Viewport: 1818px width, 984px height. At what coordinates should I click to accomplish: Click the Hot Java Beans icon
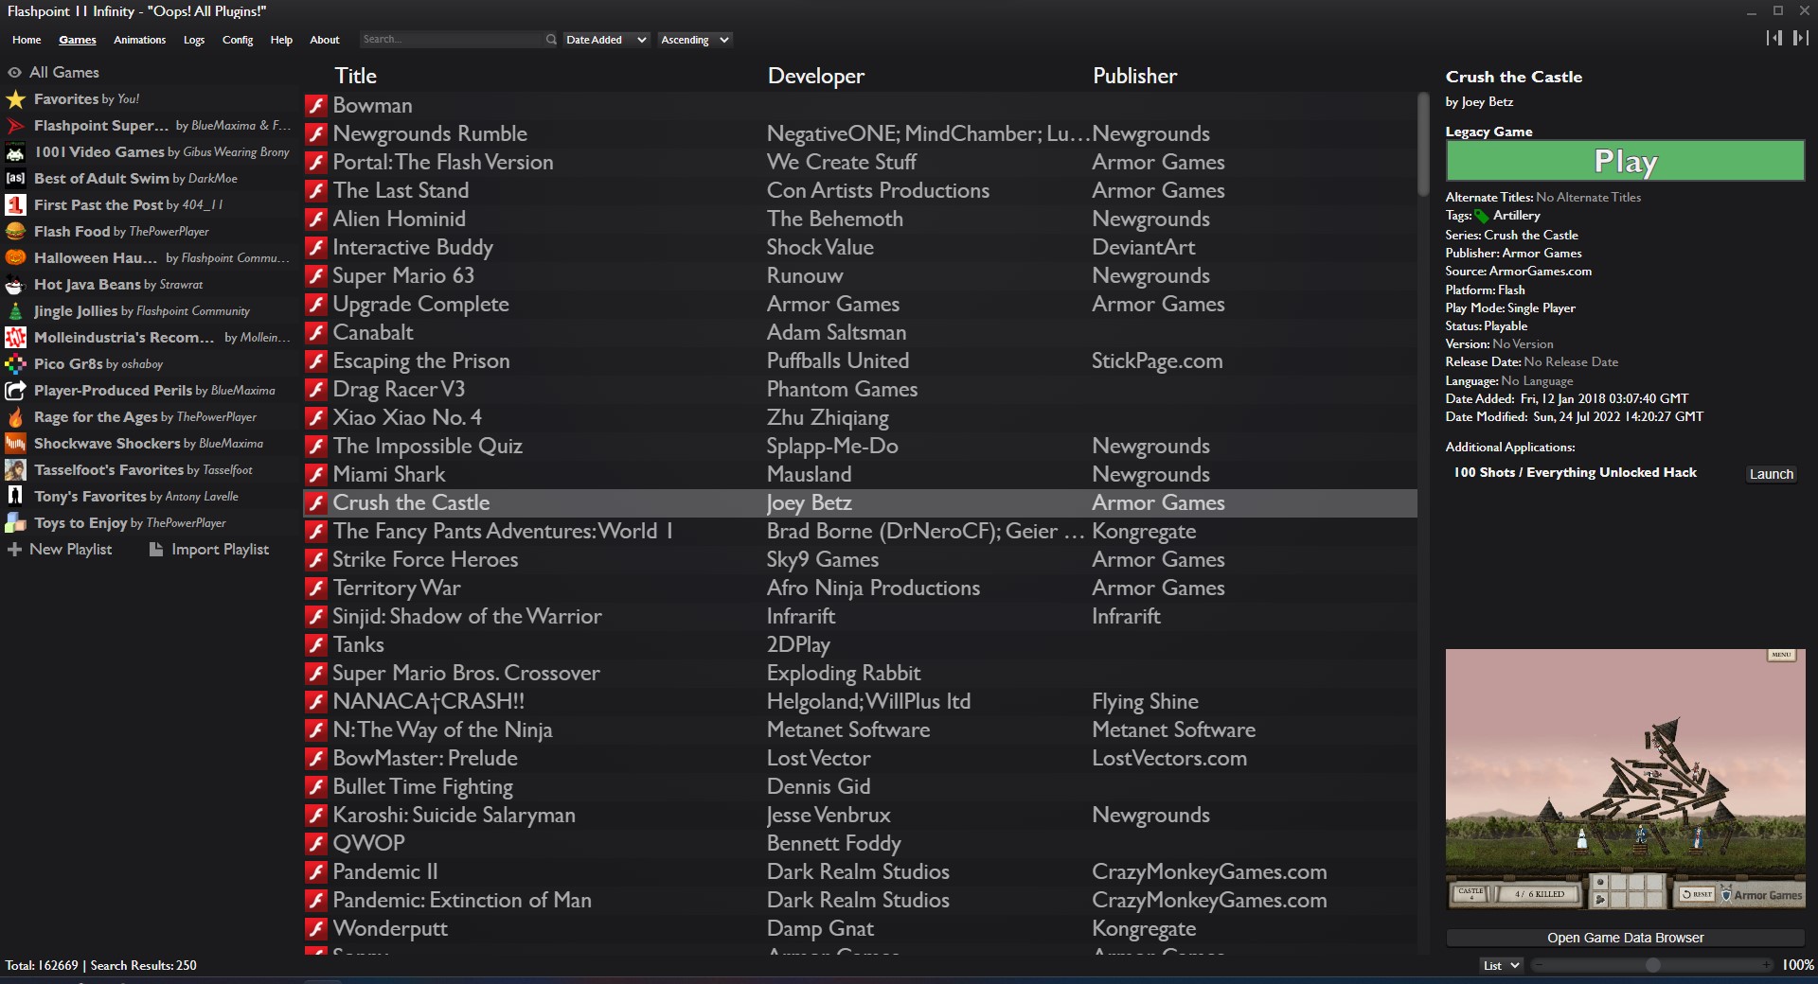pos(15,285)
